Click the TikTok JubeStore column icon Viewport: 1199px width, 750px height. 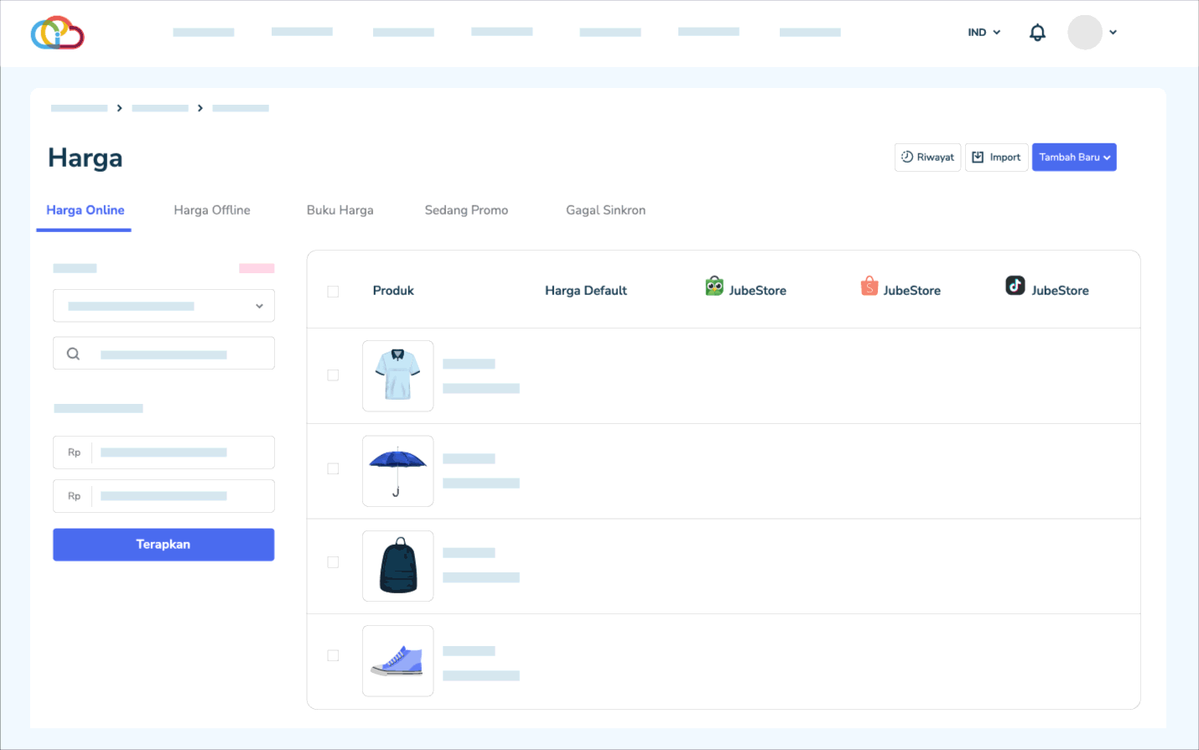1015,286
